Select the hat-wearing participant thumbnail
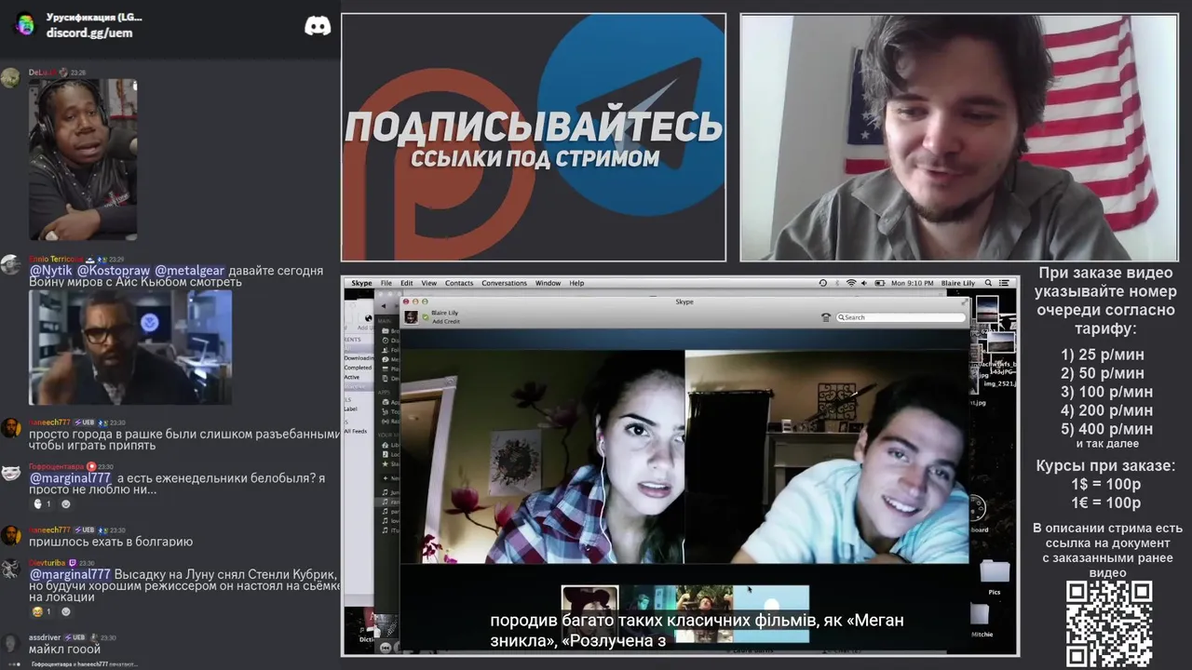1192x670 pixels. pos(589,613)
